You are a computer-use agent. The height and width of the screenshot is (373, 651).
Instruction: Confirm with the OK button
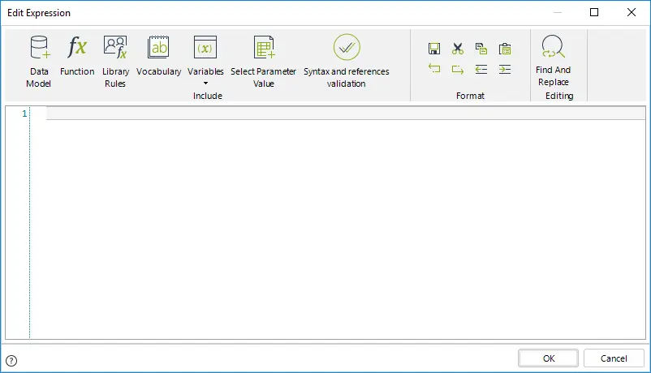point(549,358)
